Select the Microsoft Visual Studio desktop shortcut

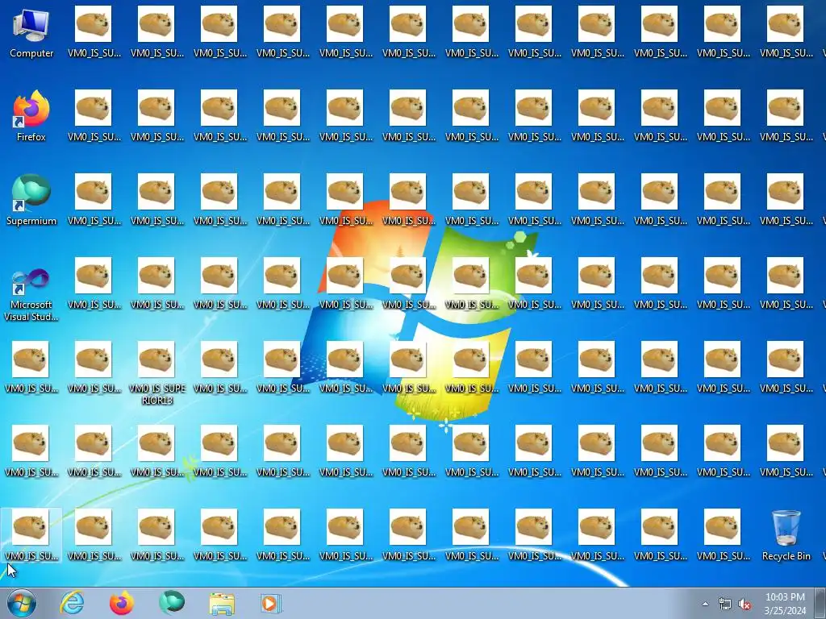pyautogui.click(x=31, y=295)
